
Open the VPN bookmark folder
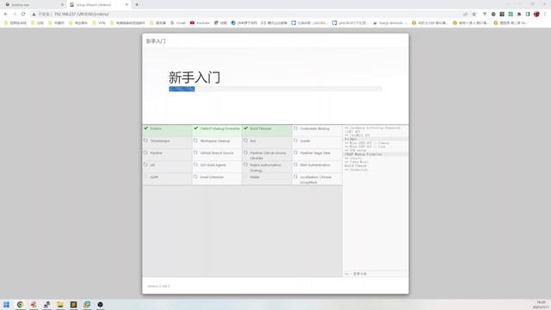click(x=99, y=23)
